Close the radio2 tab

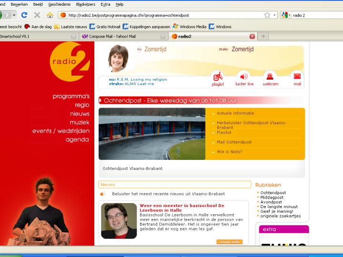[252, 37]
